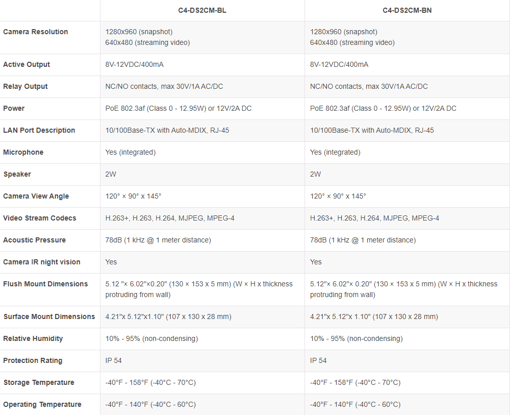Click the Surface Mount Dimensions label
Screen dimensions: 510x415
tap(49, 316)
